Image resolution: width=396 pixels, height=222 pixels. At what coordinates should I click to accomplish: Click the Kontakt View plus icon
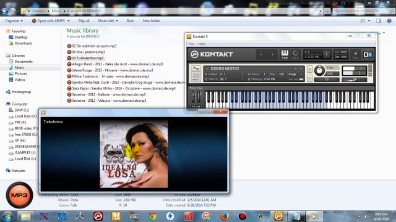[x=355, y=54]
